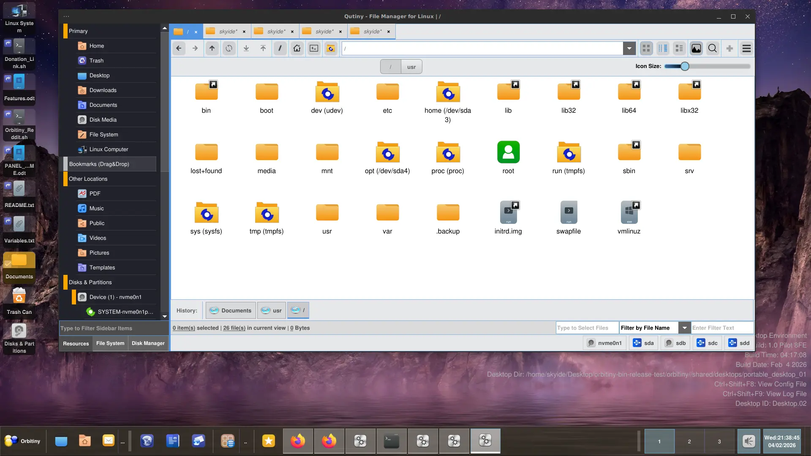Click the reload folder icon
This screenshot has height=456, width=811.
pos(229,49)
